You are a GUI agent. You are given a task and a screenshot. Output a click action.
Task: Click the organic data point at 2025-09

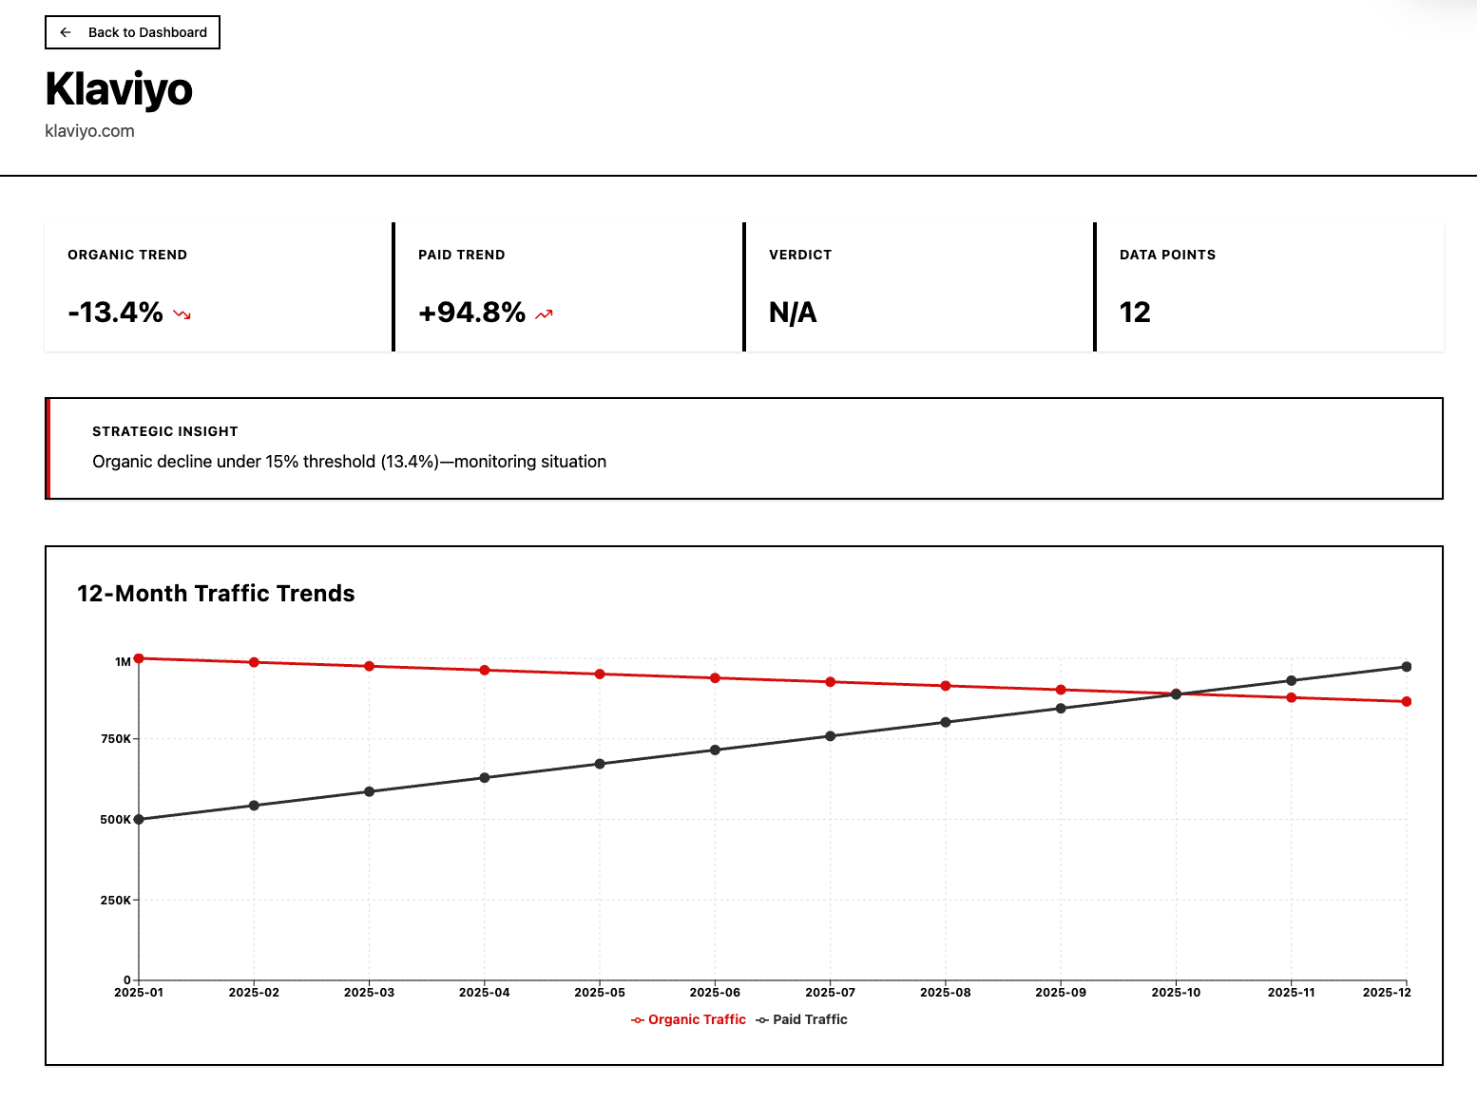pyautogui.click(x=1061, y=690)
